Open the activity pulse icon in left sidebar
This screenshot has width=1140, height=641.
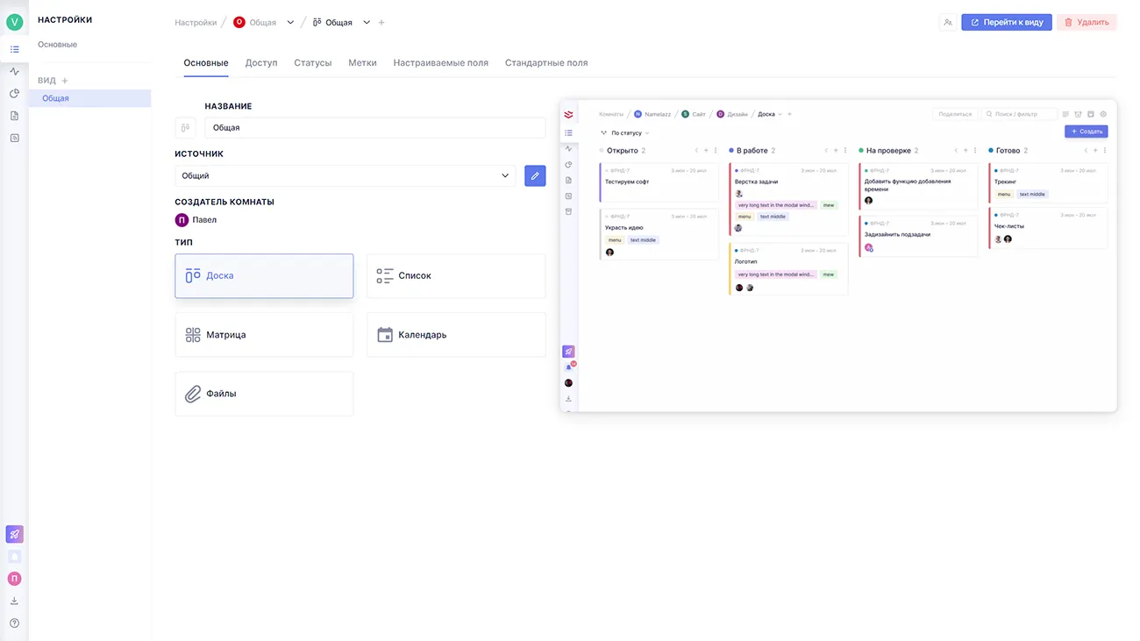14,71
